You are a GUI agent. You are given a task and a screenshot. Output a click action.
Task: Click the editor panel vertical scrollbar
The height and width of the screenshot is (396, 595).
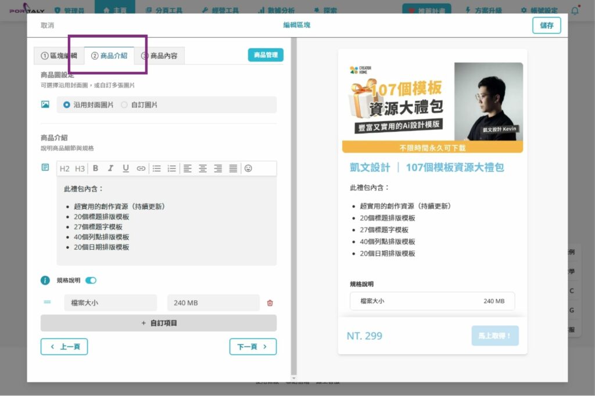coord(293,207)
